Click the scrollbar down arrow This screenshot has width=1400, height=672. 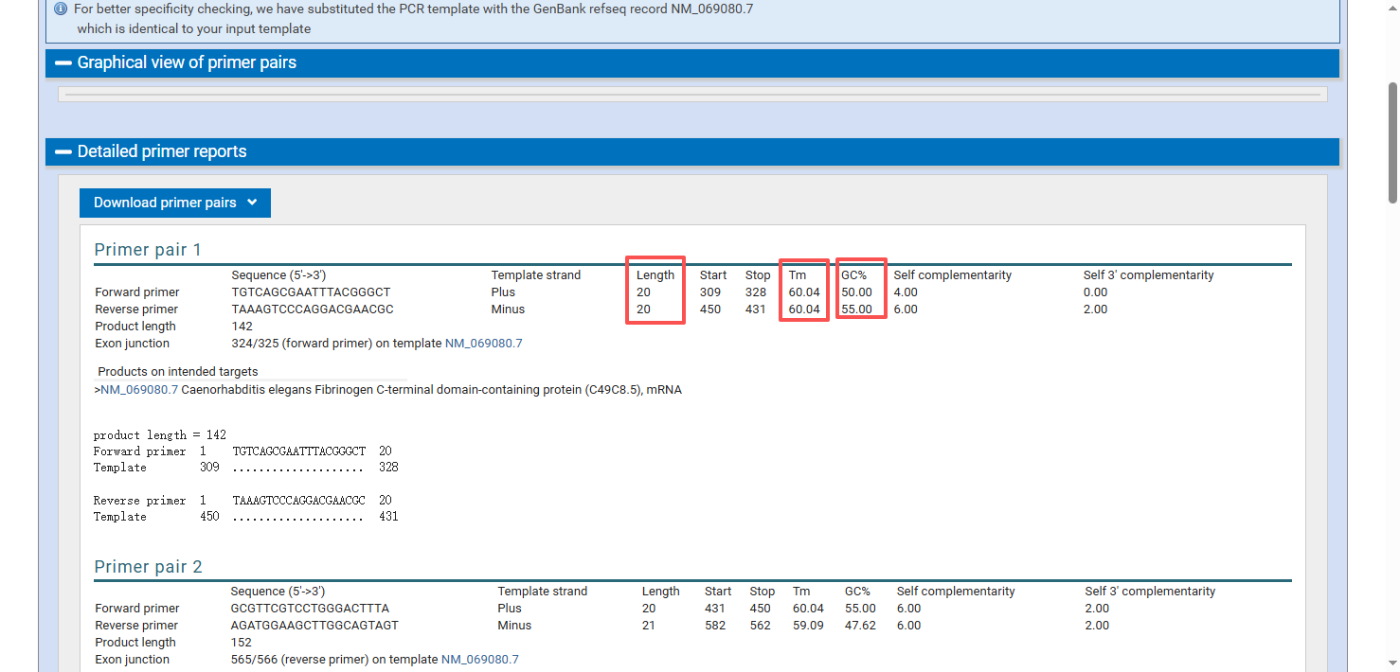(1392, 663)
